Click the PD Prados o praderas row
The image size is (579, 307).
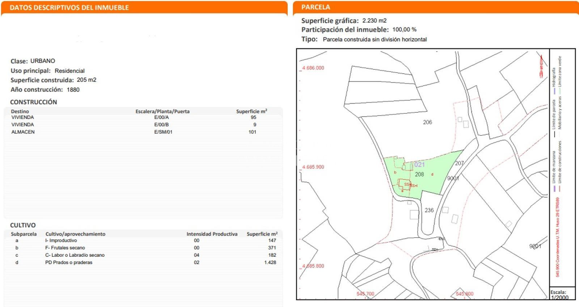click(x=69, y=263)
